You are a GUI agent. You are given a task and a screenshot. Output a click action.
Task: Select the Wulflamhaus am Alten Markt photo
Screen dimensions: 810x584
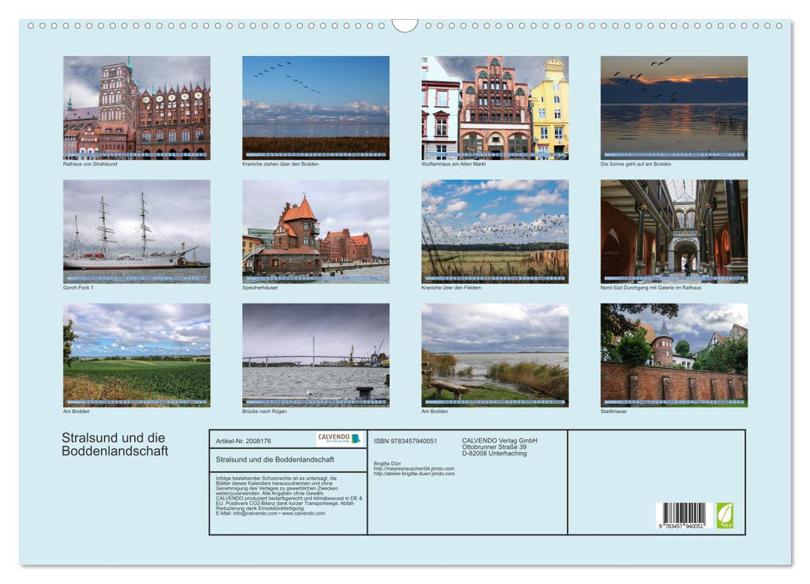pos(494,108)
